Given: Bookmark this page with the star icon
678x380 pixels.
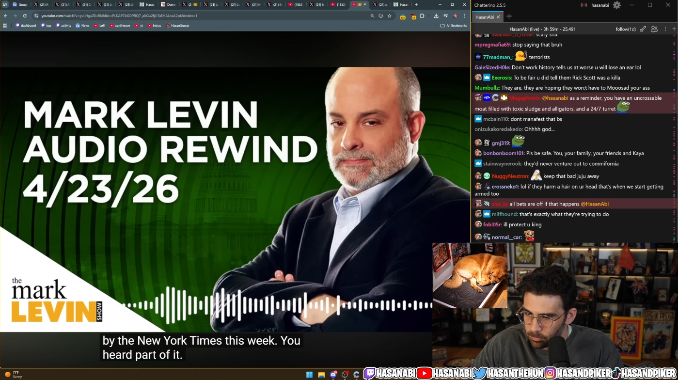Looking at the screenshot, I should tap(389, 16).
